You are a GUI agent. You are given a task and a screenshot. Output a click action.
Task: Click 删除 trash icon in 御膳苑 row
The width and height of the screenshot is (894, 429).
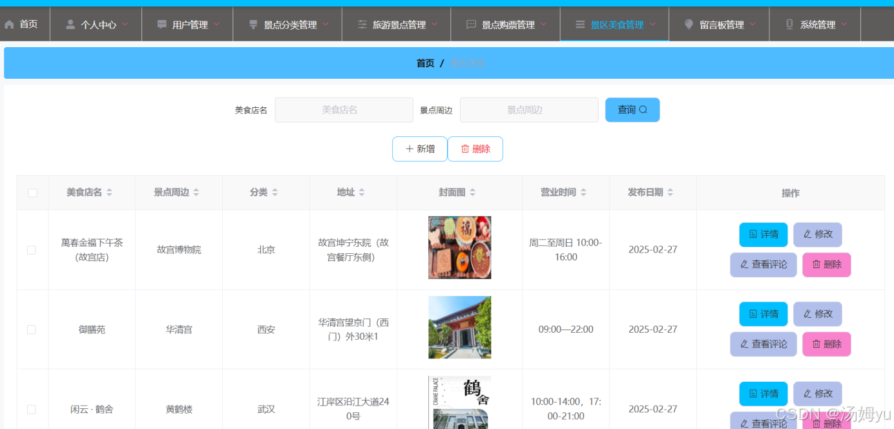click(816, 344)
